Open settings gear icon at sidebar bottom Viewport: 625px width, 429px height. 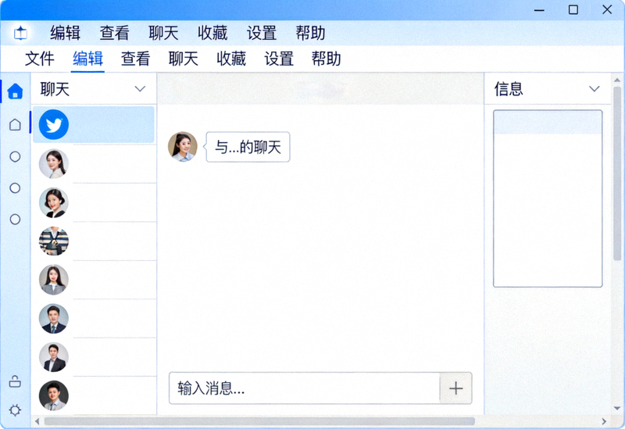coord(15,410)
